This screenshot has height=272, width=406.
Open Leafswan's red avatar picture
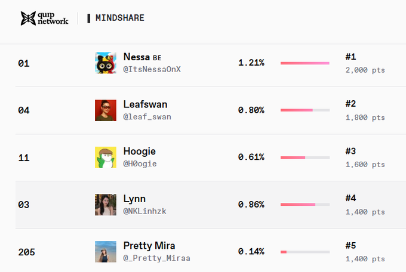[106, 110]
